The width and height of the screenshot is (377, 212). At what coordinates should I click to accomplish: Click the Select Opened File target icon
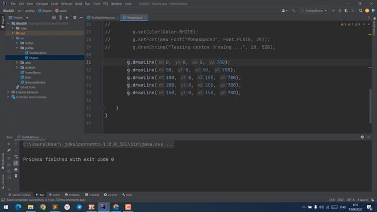(54, 18)
